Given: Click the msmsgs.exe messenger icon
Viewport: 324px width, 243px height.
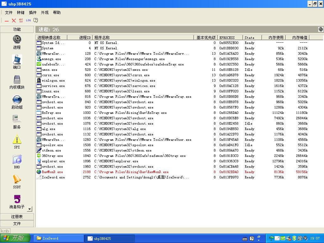Looking at the screenshot, I should [39, 59].
